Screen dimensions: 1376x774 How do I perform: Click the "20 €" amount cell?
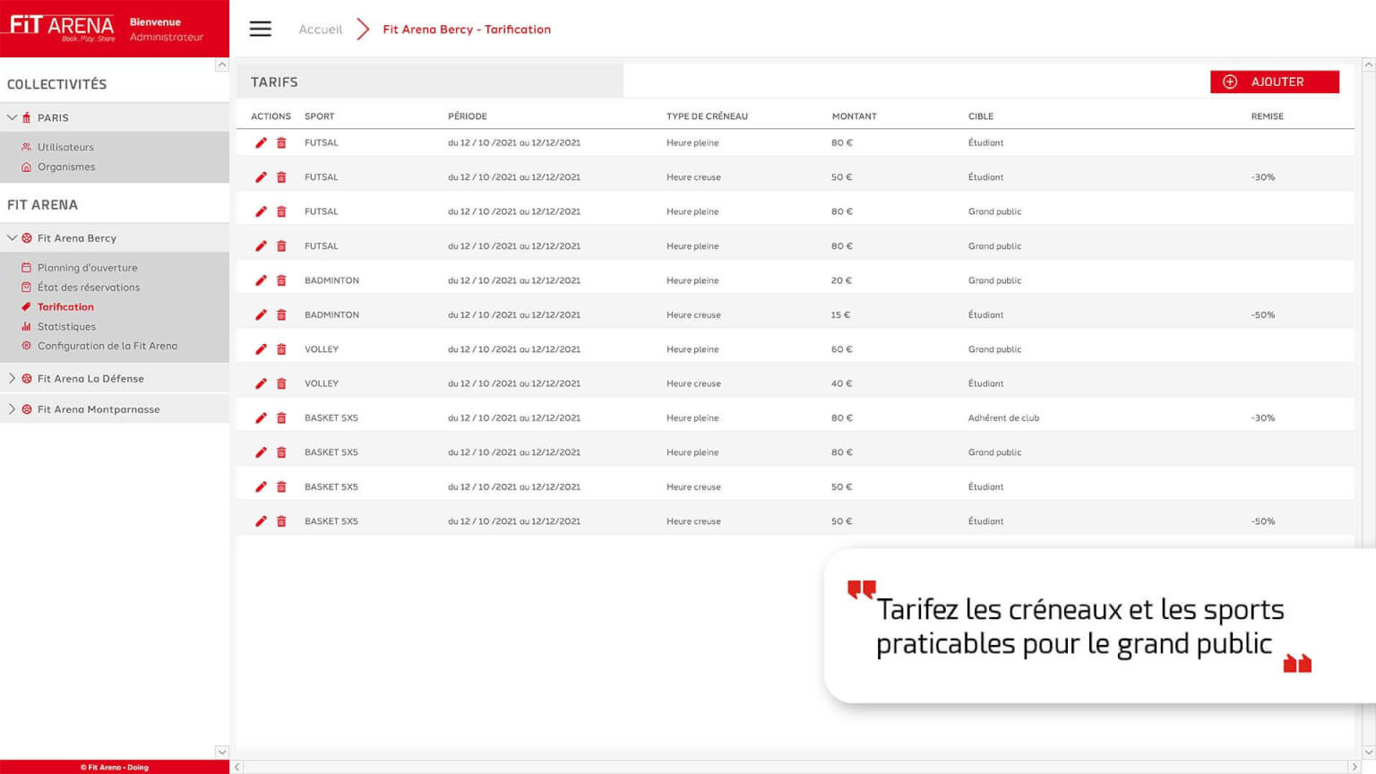point(841,280)
